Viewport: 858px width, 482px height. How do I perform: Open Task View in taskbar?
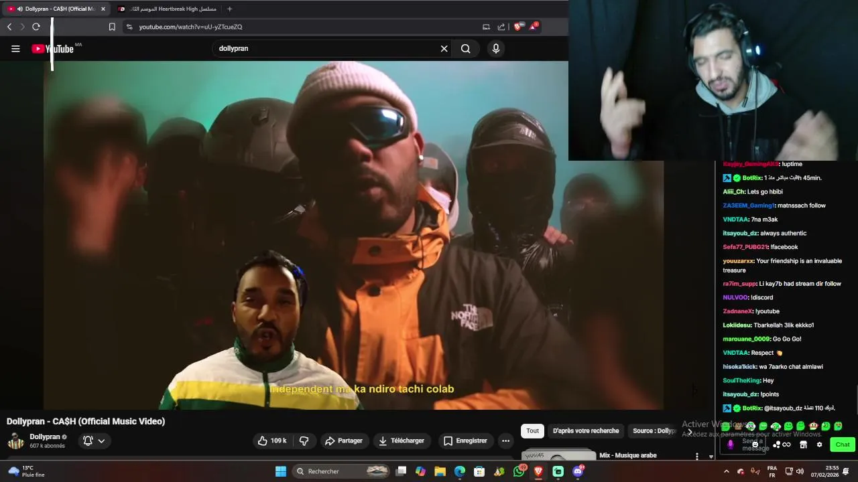(x=401, y=471)
